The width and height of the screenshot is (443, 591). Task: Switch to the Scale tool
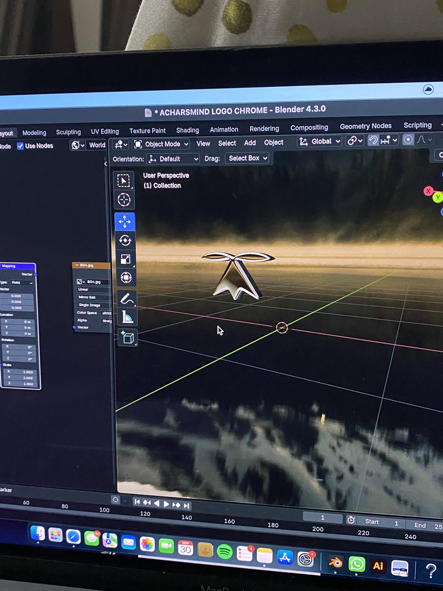click(126, 259)
